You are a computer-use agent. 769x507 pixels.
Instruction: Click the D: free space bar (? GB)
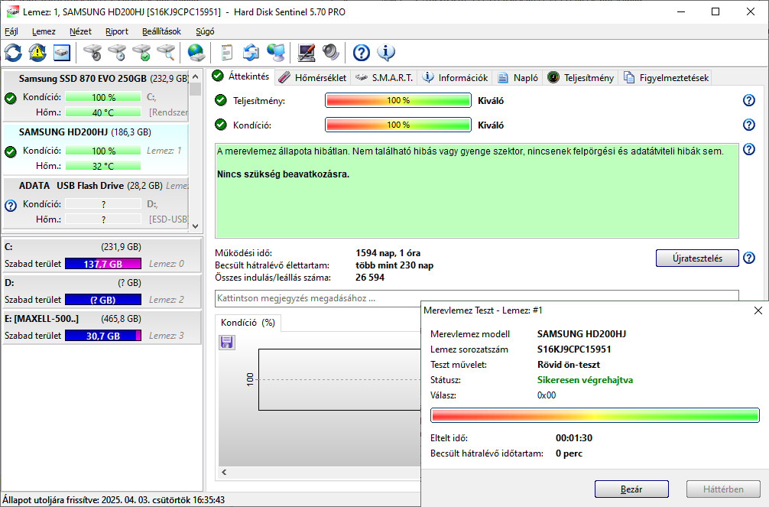103,300
